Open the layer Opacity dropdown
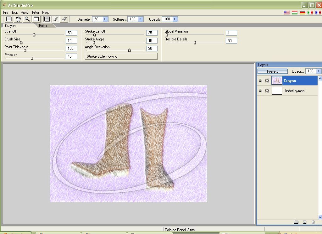Screen dimensions: 322x234 point(319,71)
